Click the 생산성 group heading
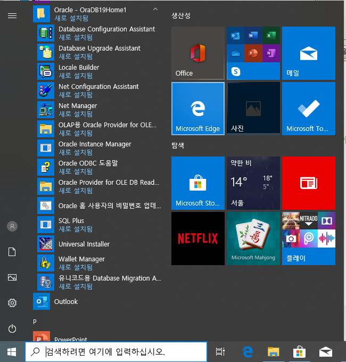Image resolution: width=346 pixels, height=362 pixels. tap(181, 15)
